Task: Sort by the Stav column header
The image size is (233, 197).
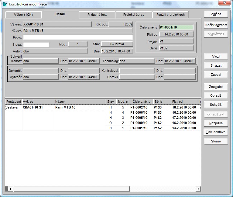Action: (x=111, y=102)
